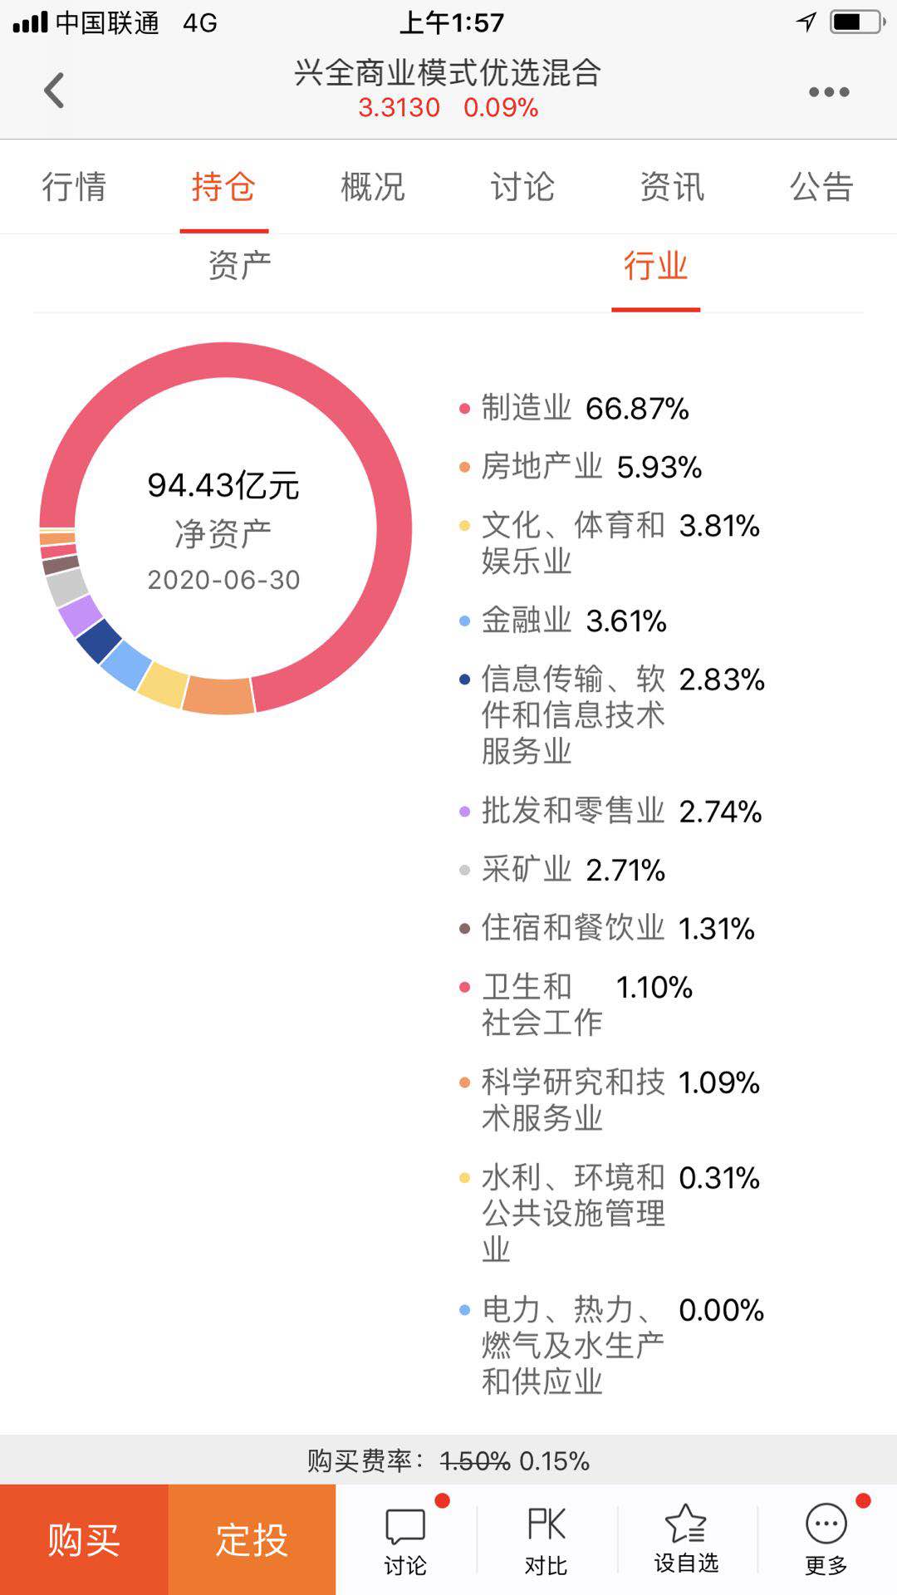Open the 资讯 tab
The width and height of the screenshot is (897, 1595).
click(x=672, y=187)
